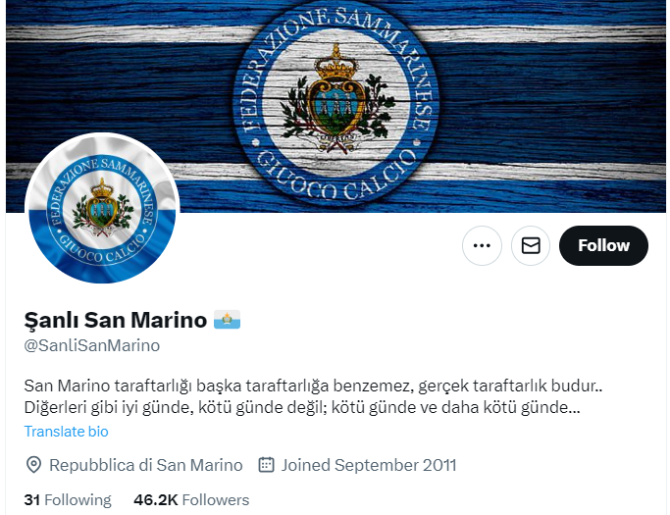Open the blue wooden header banner image
The width and height of the screenshot is (670, 515).
(x=335, y=106)
